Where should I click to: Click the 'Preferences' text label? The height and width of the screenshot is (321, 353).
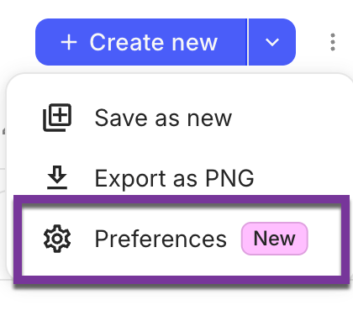(x=161, y=239)
